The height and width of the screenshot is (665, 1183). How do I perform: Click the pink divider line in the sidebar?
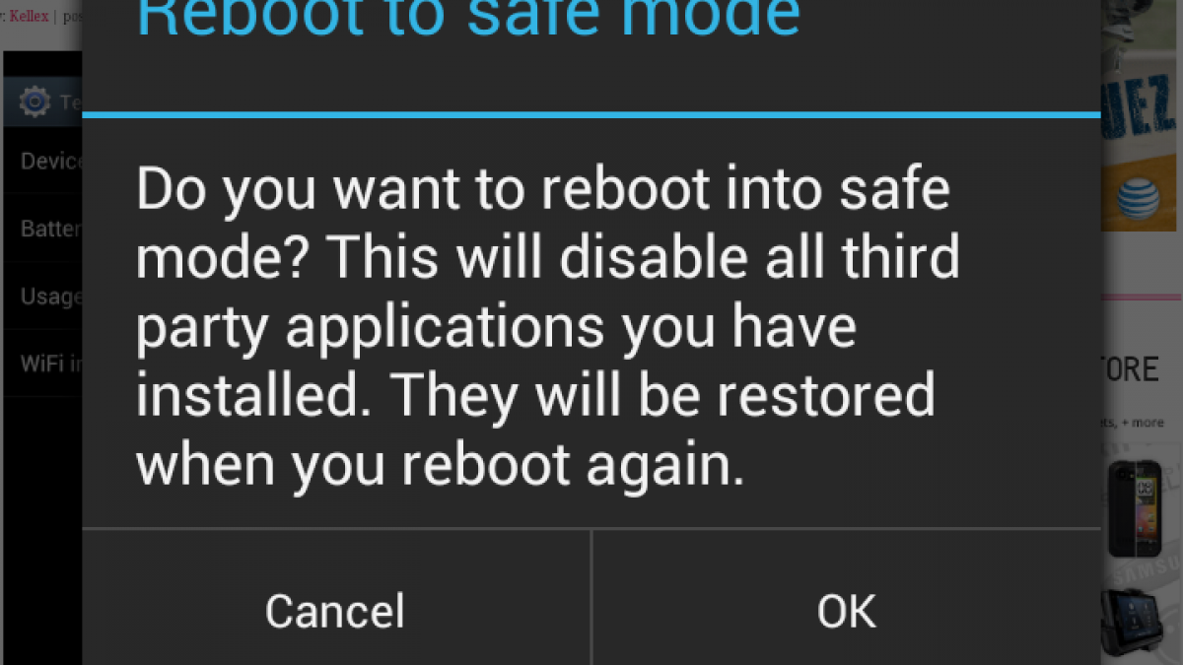click(x=1141, y=297)
